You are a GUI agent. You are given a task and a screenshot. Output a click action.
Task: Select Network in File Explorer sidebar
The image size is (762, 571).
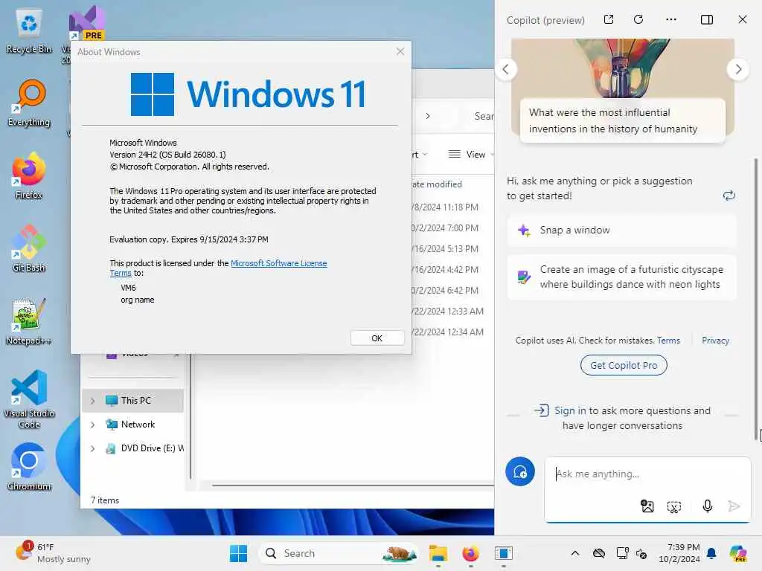132,425
